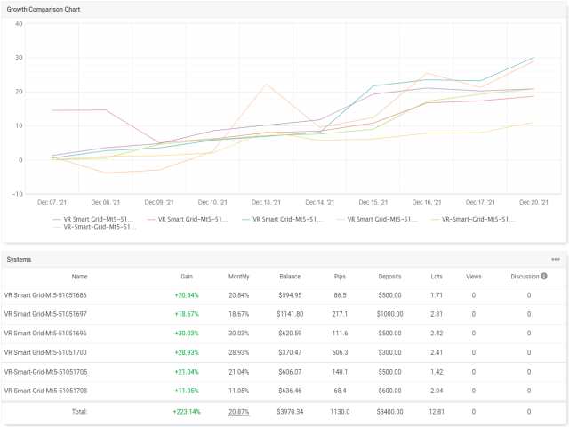Toggle the purple-line legend entry in chart

coord(92,218)
